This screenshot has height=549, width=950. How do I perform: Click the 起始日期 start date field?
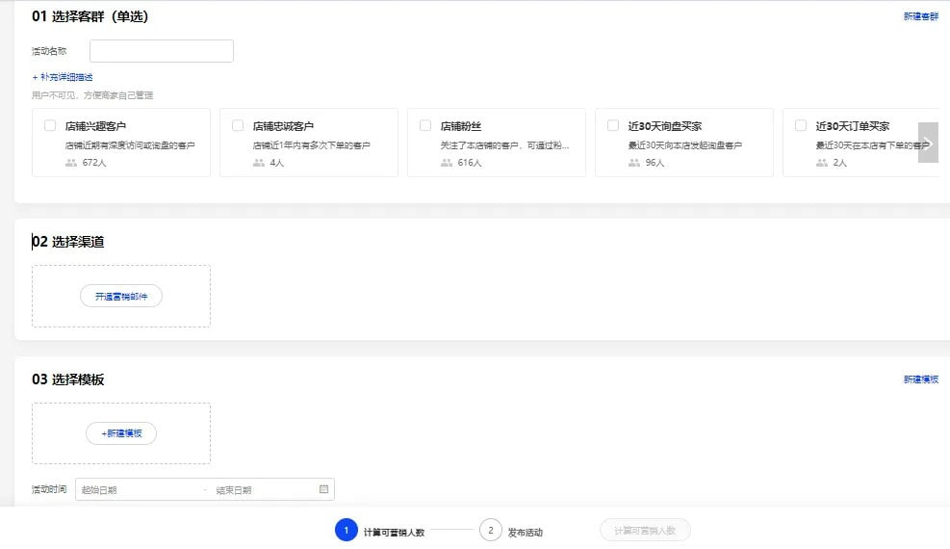point(140,489)
